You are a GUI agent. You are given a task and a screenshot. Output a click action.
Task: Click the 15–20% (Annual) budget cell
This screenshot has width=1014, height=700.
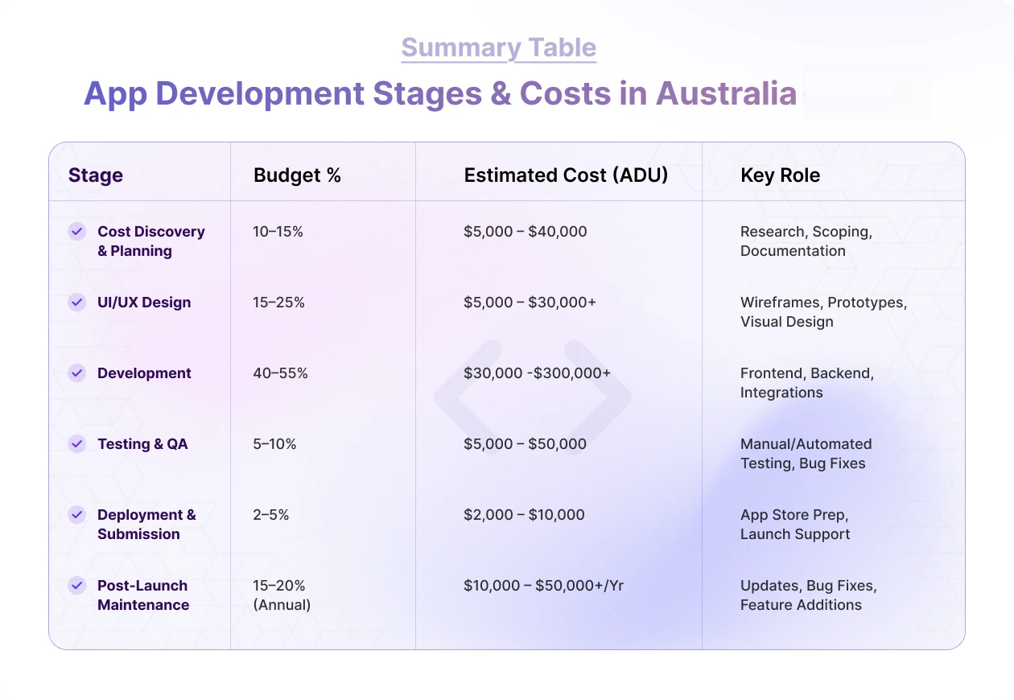(x=282, y=595)
